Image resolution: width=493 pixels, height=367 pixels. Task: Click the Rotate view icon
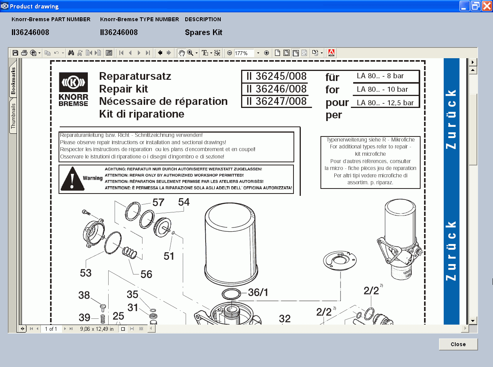coord(315,53)
